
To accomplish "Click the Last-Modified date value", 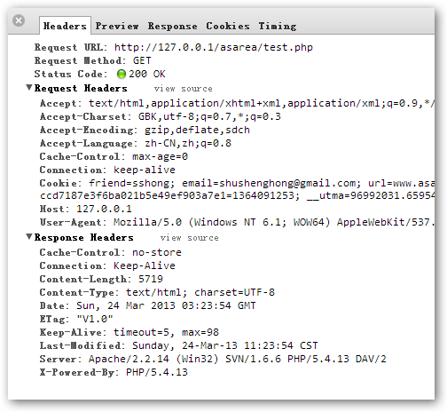I will click(x=225, y=345).
